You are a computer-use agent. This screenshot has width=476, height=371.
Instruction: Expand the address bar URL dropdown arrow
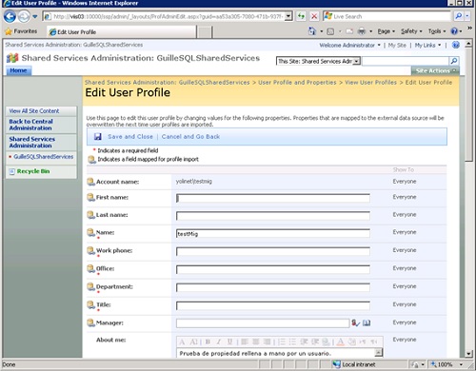tap(288, 16)
